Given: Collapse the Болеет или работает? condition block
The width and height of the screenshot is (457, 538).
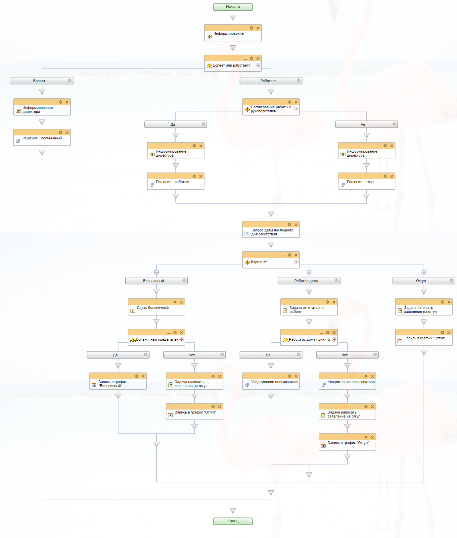Looking at the screenshot, I should tap(245, 59).
